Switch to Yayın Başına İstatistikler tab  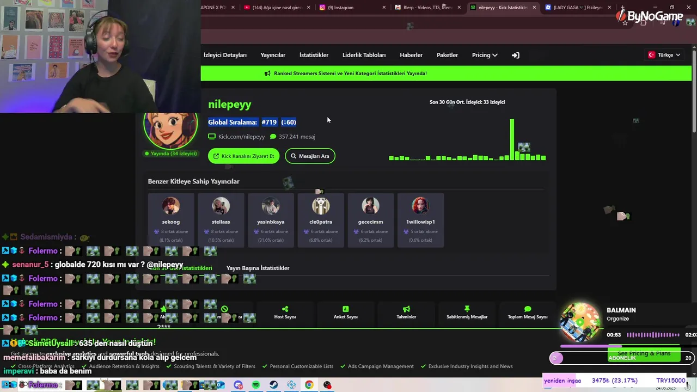click(x=258, y=268)
